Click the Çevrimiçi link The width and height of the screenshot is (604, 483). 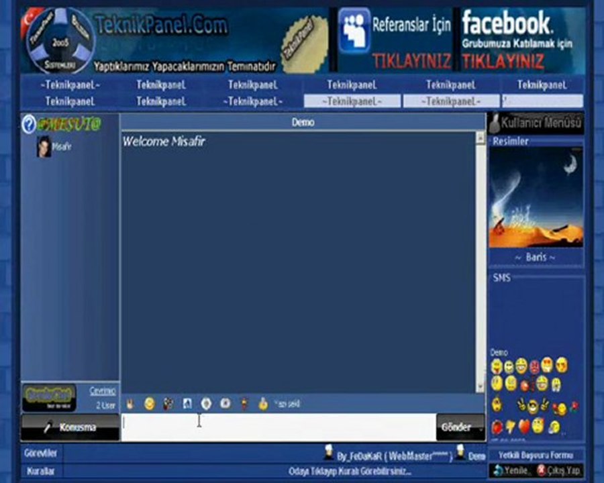(103, 391)
